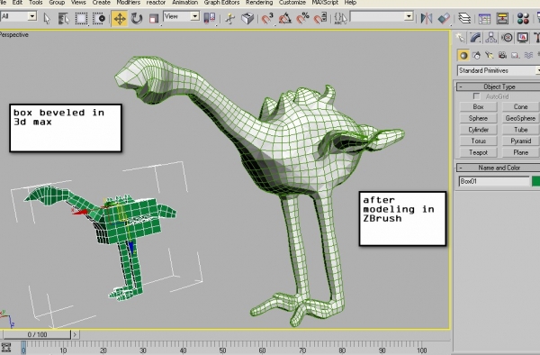This screenshot has height=355, width=540.
Task: Click the Cylinder primitive button
Action: click(x=479, y=130)
